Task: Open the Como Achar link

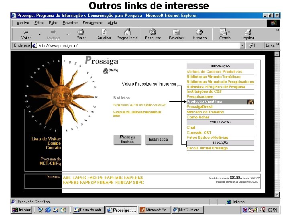Action: pos(198,117)
